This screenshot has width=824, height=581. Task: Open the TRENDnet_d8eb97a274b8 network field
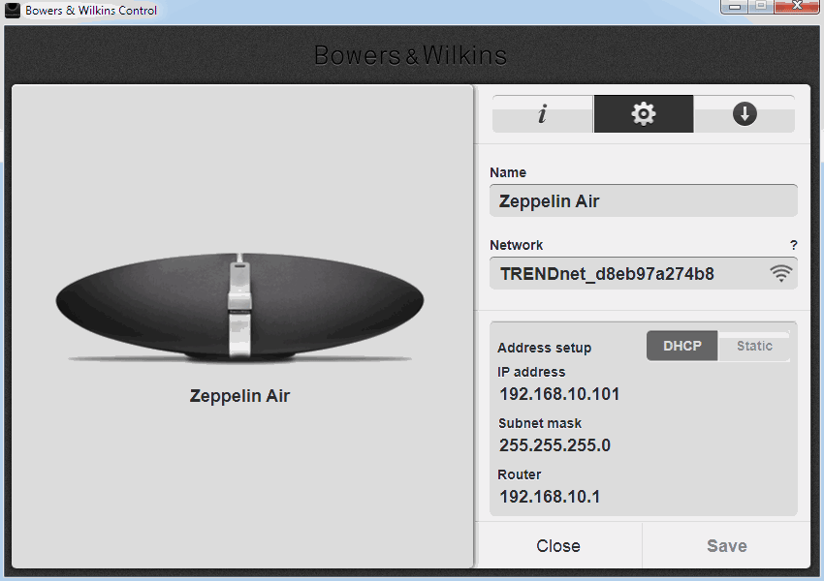644,273
